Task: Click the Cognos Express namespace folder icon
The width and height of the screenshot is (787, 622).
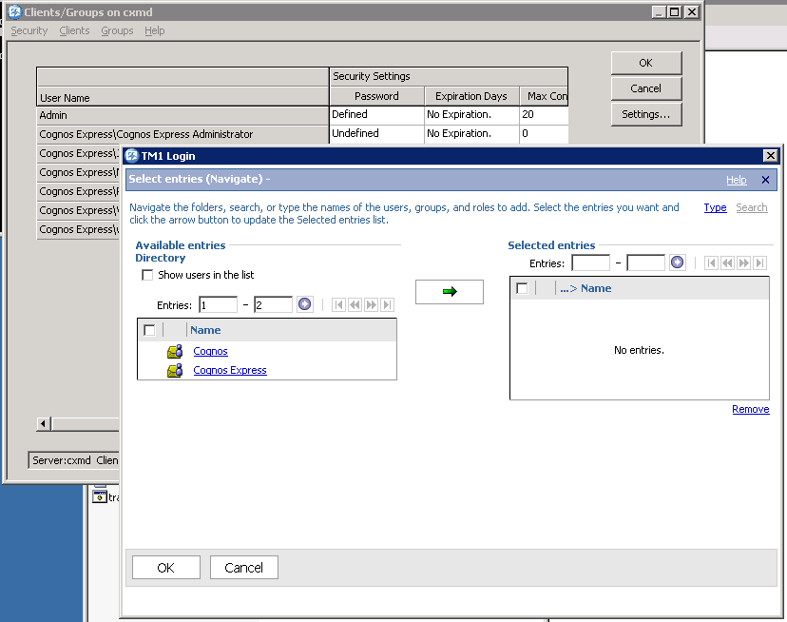Action: [x=175, y=370]
